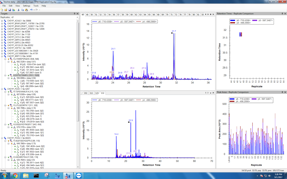287x179 pixels.
Task: Open Google Chrome from the taskbar
Action: point(15,175)
